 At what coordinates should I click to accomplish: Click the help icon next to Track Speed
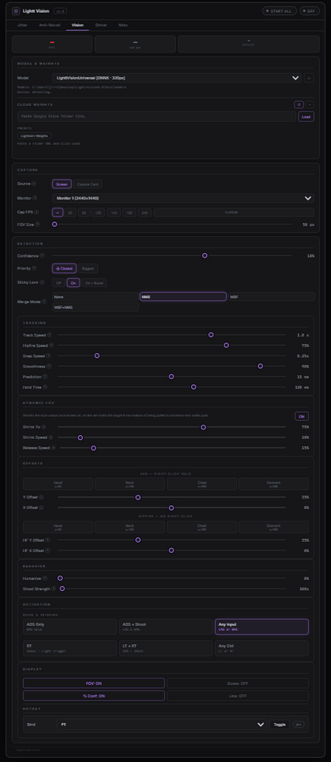(49, 335)
